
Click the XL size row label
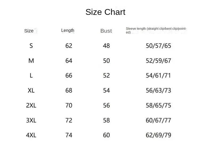coord(31,90)
